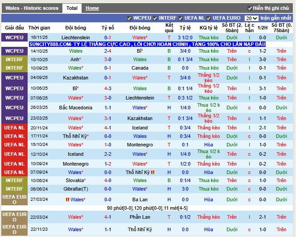
Task: Click Anh team in the 10/10/25 row
Action: pyautogui.click(x=75, y=59)
